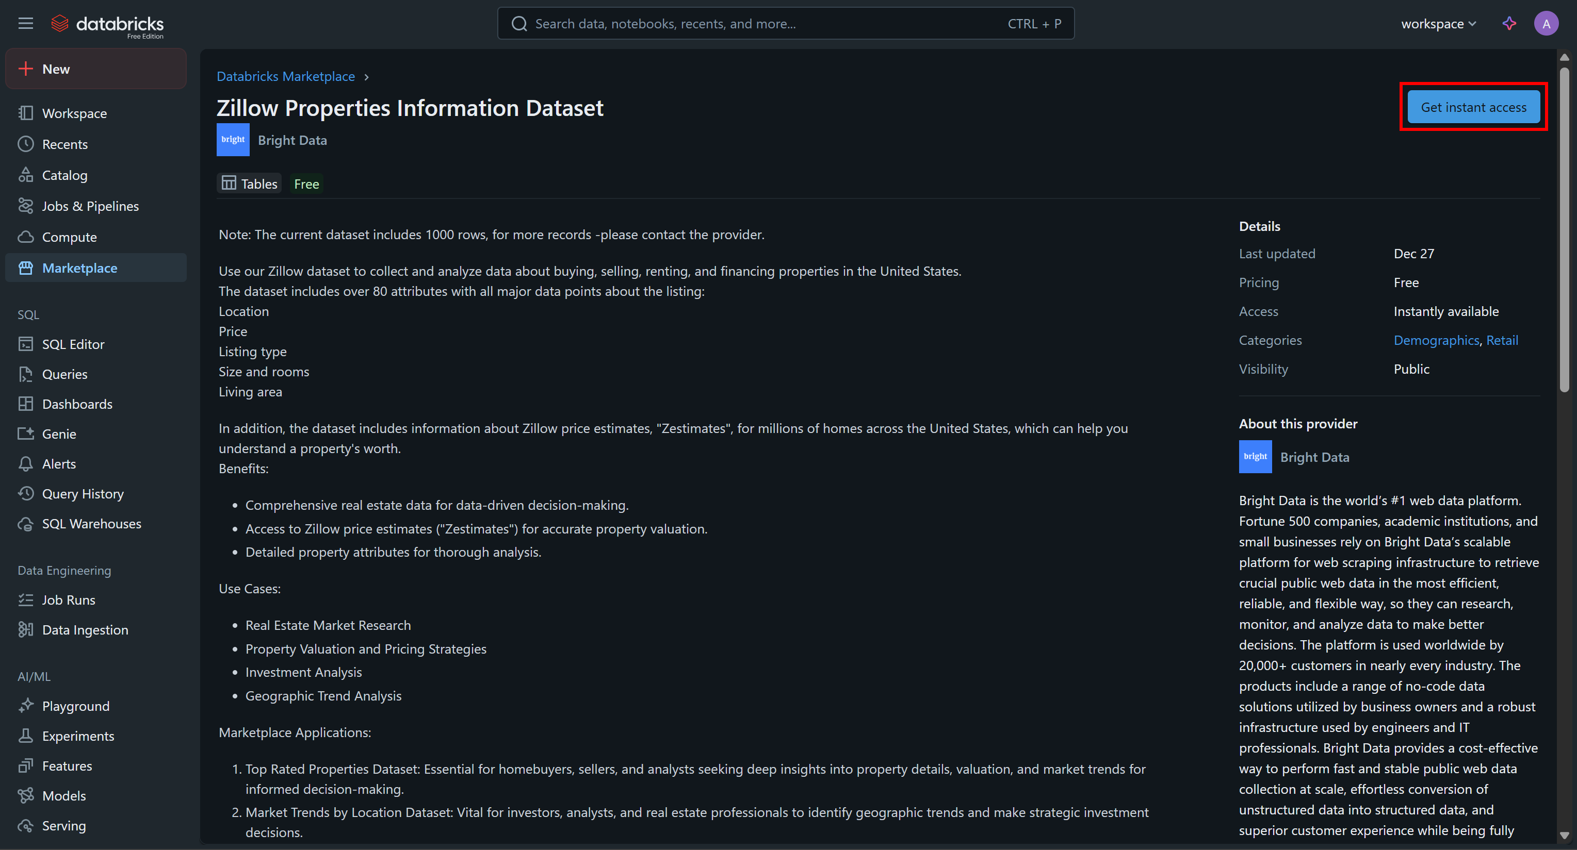Open the user avatar account menu
Image resolution: width=1577 pixels, height=850 pixels.
click(x=1546, y=23)
